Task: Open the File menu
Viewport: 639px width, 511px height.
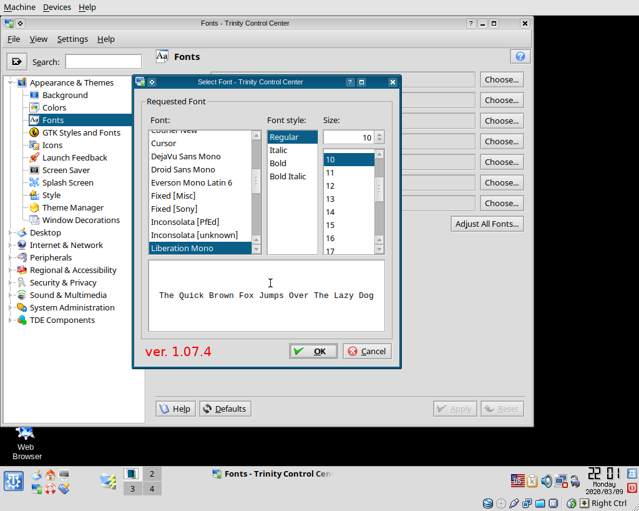Action: point(14,39)
